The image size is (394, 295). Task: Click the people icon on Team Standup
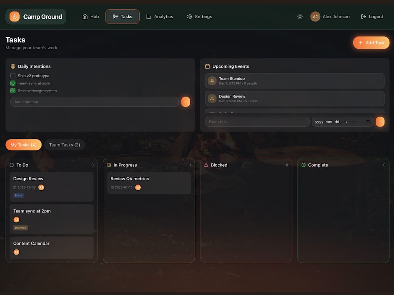pyautogui.click(x=212, y=81)
